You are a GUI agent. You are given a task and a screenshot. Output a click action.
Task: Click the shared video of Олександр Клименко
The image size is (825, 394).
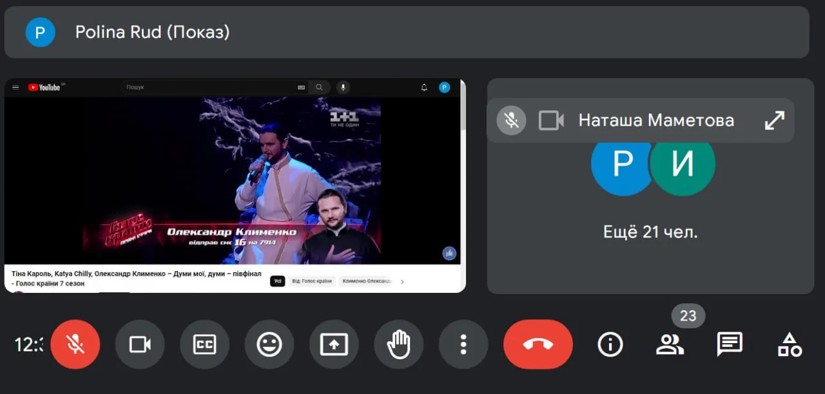click(232, 180)
